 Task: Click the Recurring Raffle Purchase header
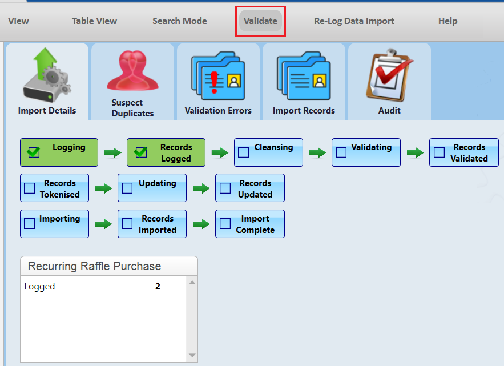pyautogui.click(x=109, y=266)
